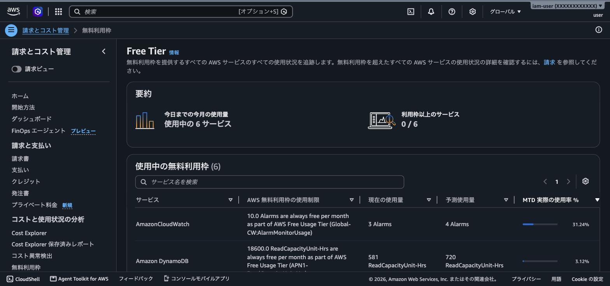Go to previous page of free tier table
This screenshot has height=286, width=610.
point(545,181)
